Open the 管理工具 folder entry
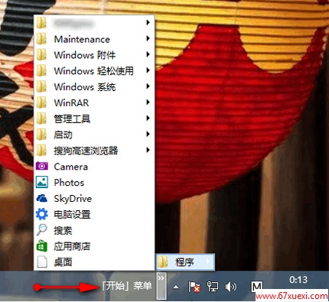This screenshot has width=329, height=302. click(94, 119)
